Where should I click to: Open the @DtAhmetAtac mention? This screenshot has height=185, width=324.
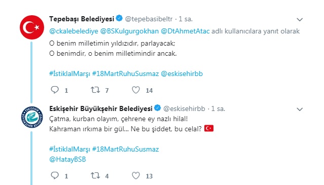click(x=185, y=31)
